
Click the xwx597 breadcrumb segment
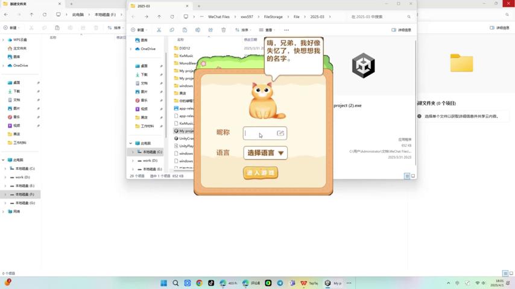point(247,17)
